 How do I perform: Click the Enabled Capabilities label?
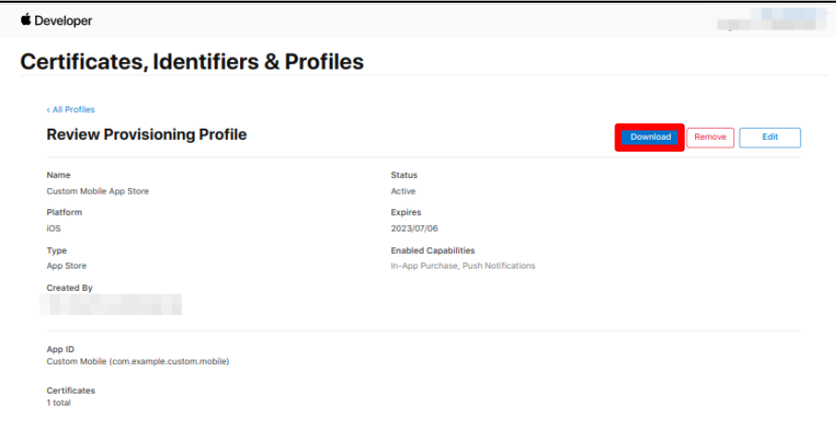click(433, 250)
